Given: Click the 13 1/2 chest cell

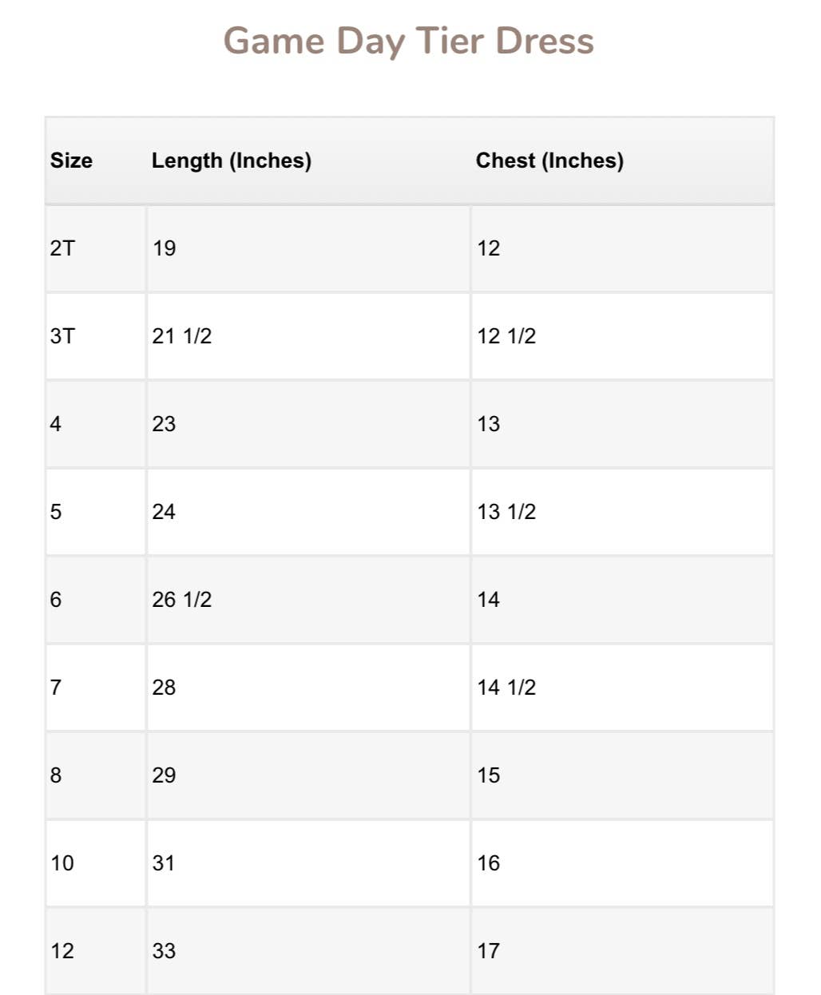Looking at the screenshot, I should (x=506, y=512).
